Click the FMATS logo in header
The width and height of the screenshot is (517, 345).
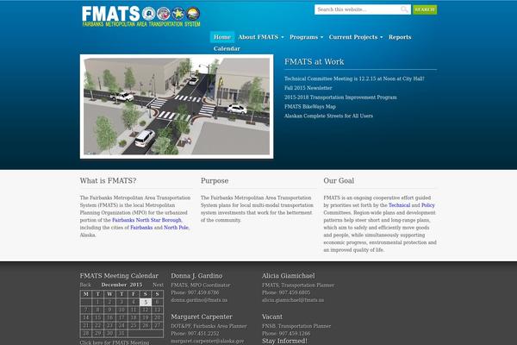tap(141, 16)
